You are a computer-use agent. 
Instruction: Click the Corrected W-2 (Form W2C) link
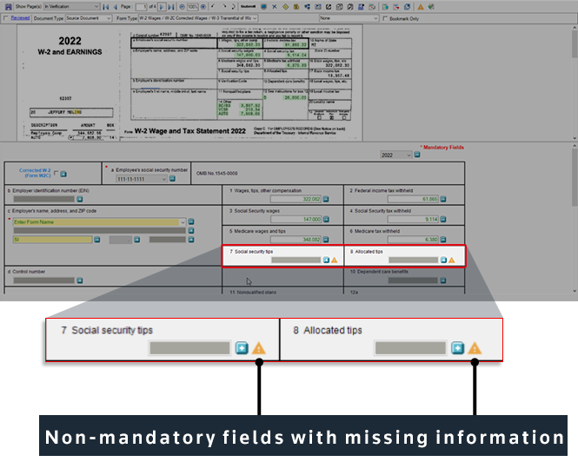35,173
